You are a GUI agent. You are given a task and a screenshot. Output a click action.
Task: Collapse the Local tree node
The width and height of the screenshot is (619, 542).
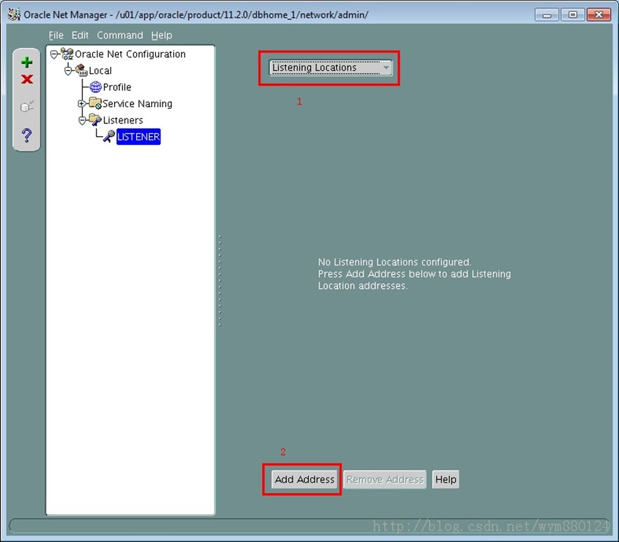coord(68,71)
